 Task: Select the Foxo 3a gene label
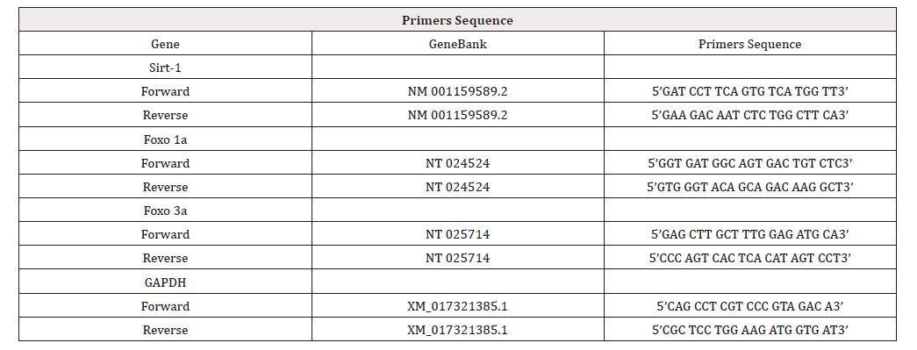tap(166, 211)
